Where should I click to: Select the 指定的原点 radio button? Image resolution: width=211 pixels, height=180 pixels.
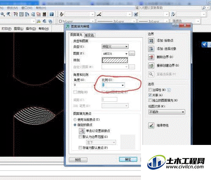click(x=75, y=125)
